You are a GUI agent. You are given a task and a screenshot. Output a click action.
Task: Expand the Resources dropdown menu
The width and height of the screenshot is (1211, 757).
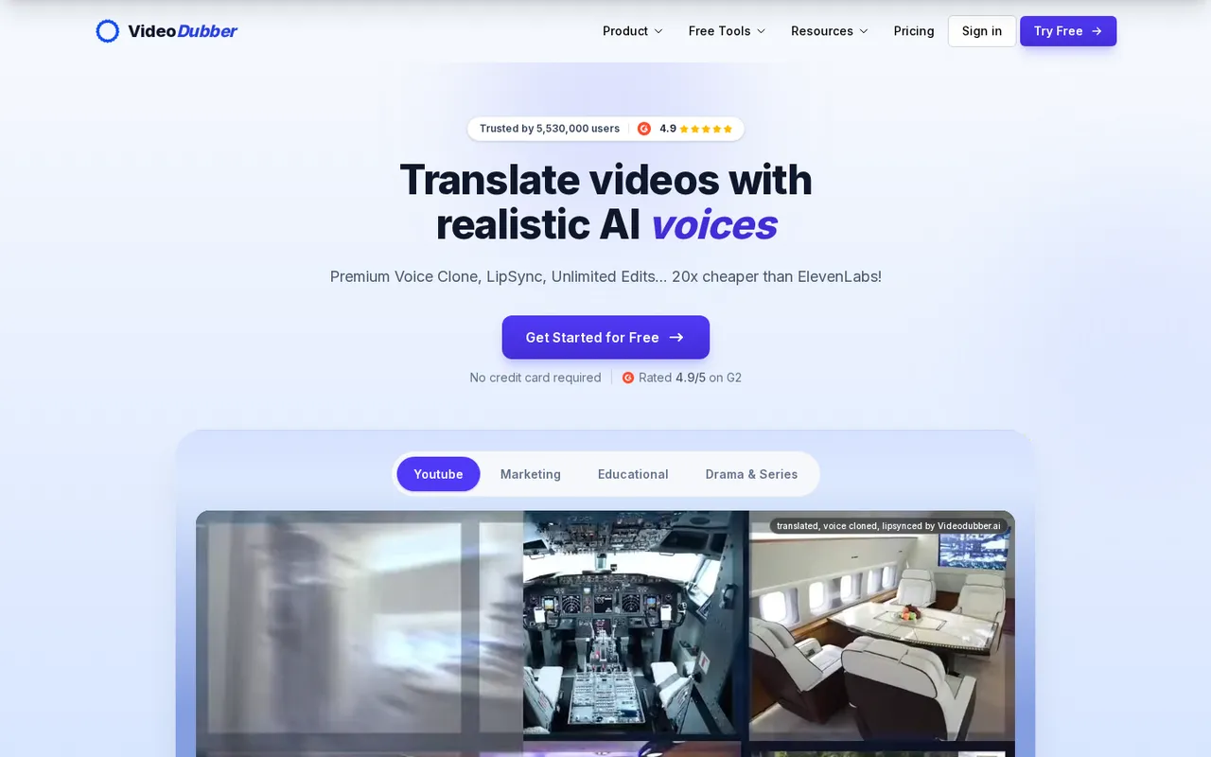[x=829, y=31]
